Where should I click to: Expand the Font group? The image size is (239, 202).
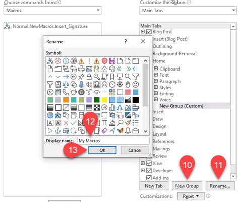coord(156,75)
